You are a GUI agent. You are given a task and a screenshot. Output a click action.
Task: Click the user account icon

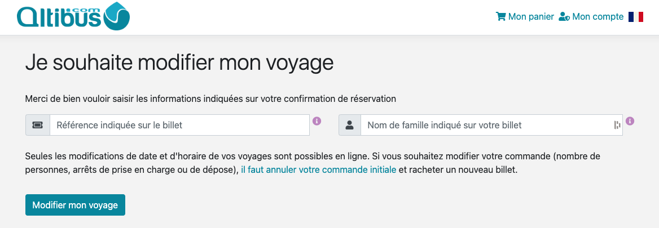(564, 17)
